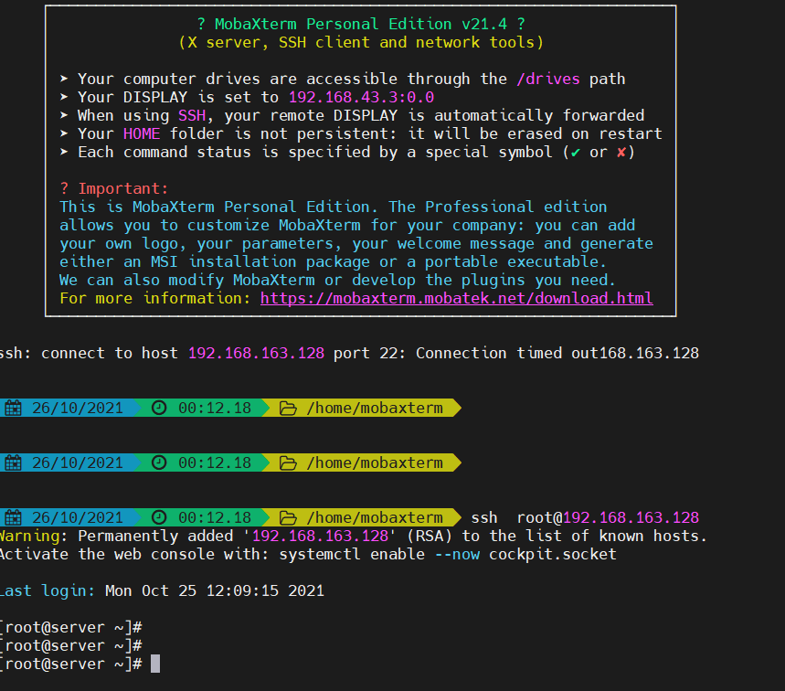Click the DISPLAY value 192.168.43.3:0.0
The width and height of the screenshot is (785, 691).
[x=362, y=97]
